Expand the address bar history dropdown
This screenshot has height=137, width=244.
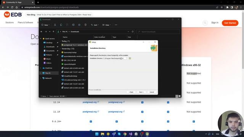click(128, 32)
